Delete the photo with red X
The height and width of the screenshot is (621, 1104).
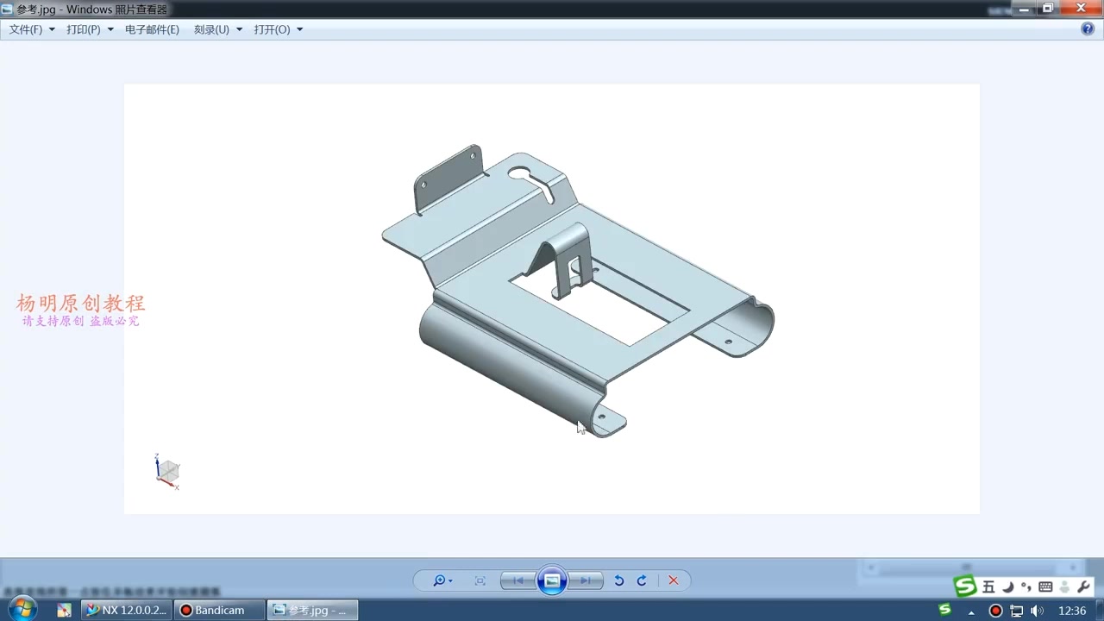(674, 580)
